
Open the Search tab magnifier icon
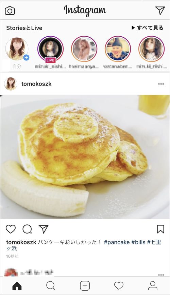click(51, 286)
